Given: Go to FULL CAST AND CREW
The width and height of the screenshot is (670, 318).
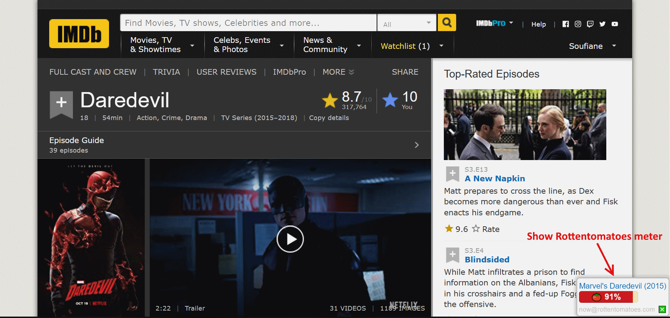Looking at the screenshot, I should (x=93, y=72).
